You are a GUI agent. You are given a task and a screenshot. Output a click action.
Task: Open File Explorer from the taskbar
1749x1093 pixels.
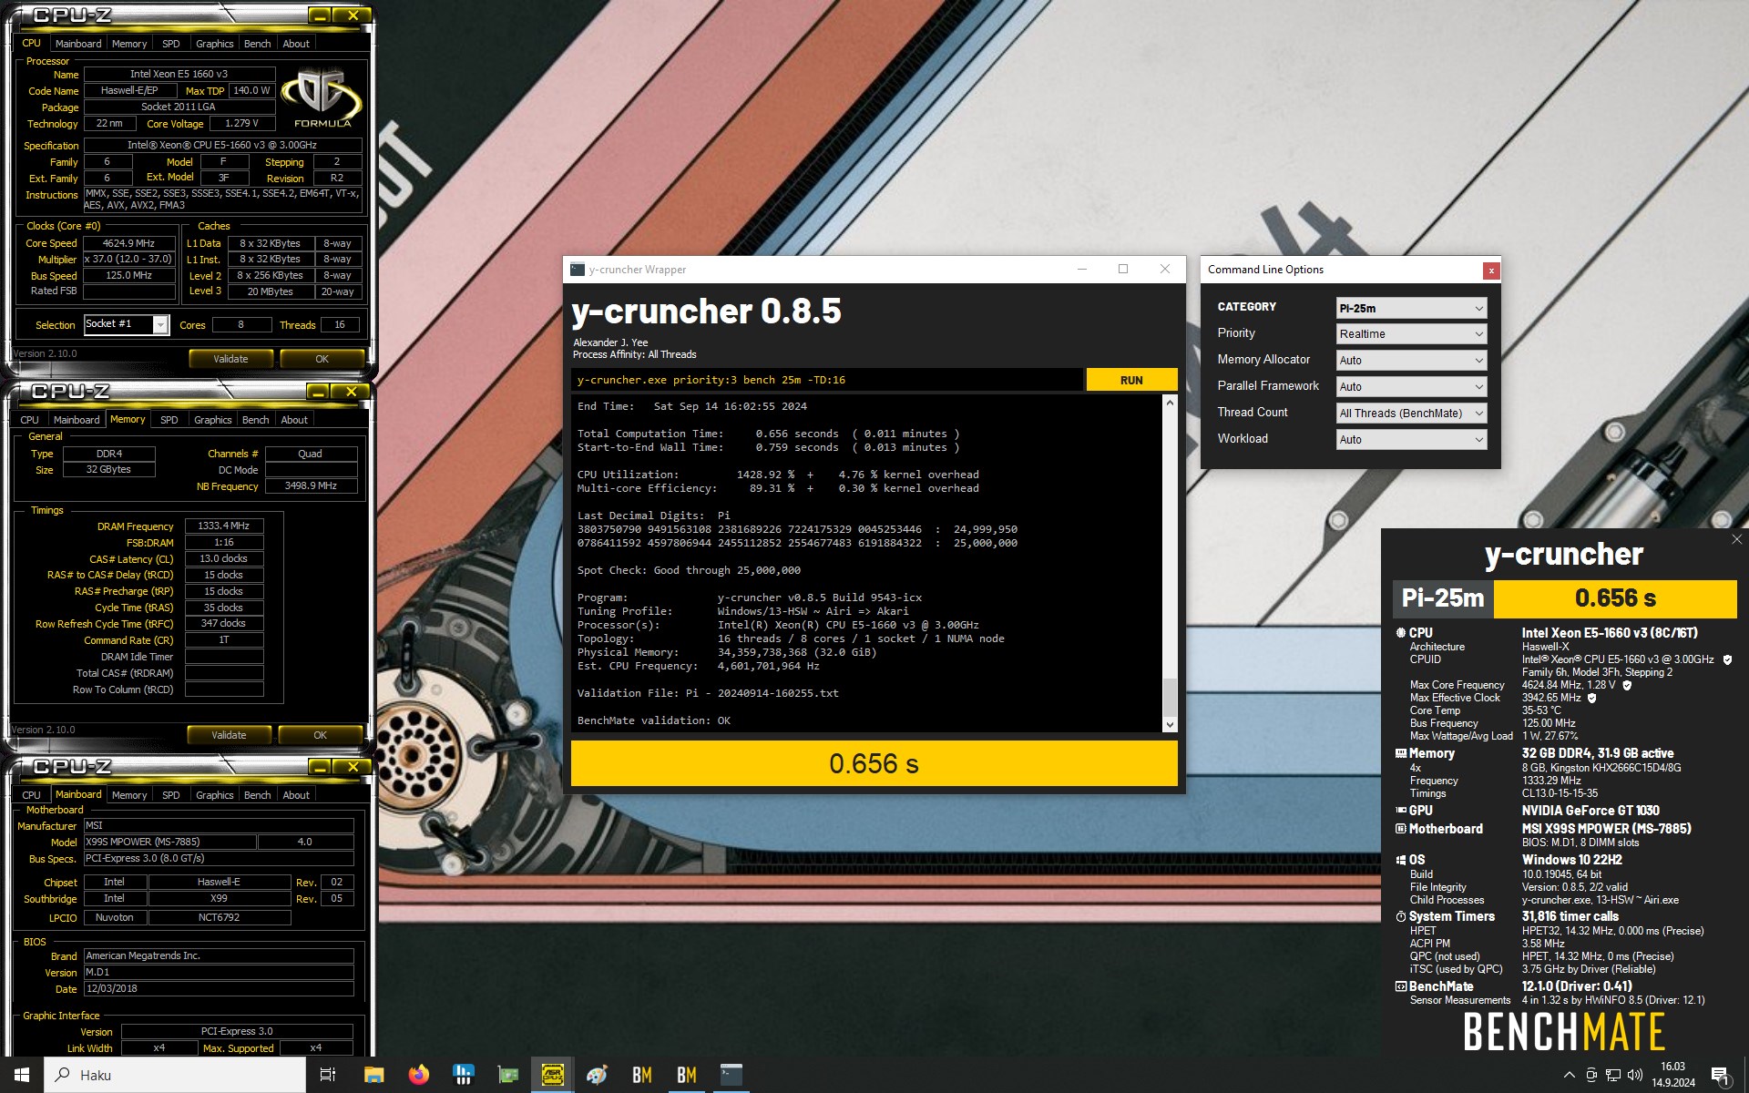coord(373,1075)
